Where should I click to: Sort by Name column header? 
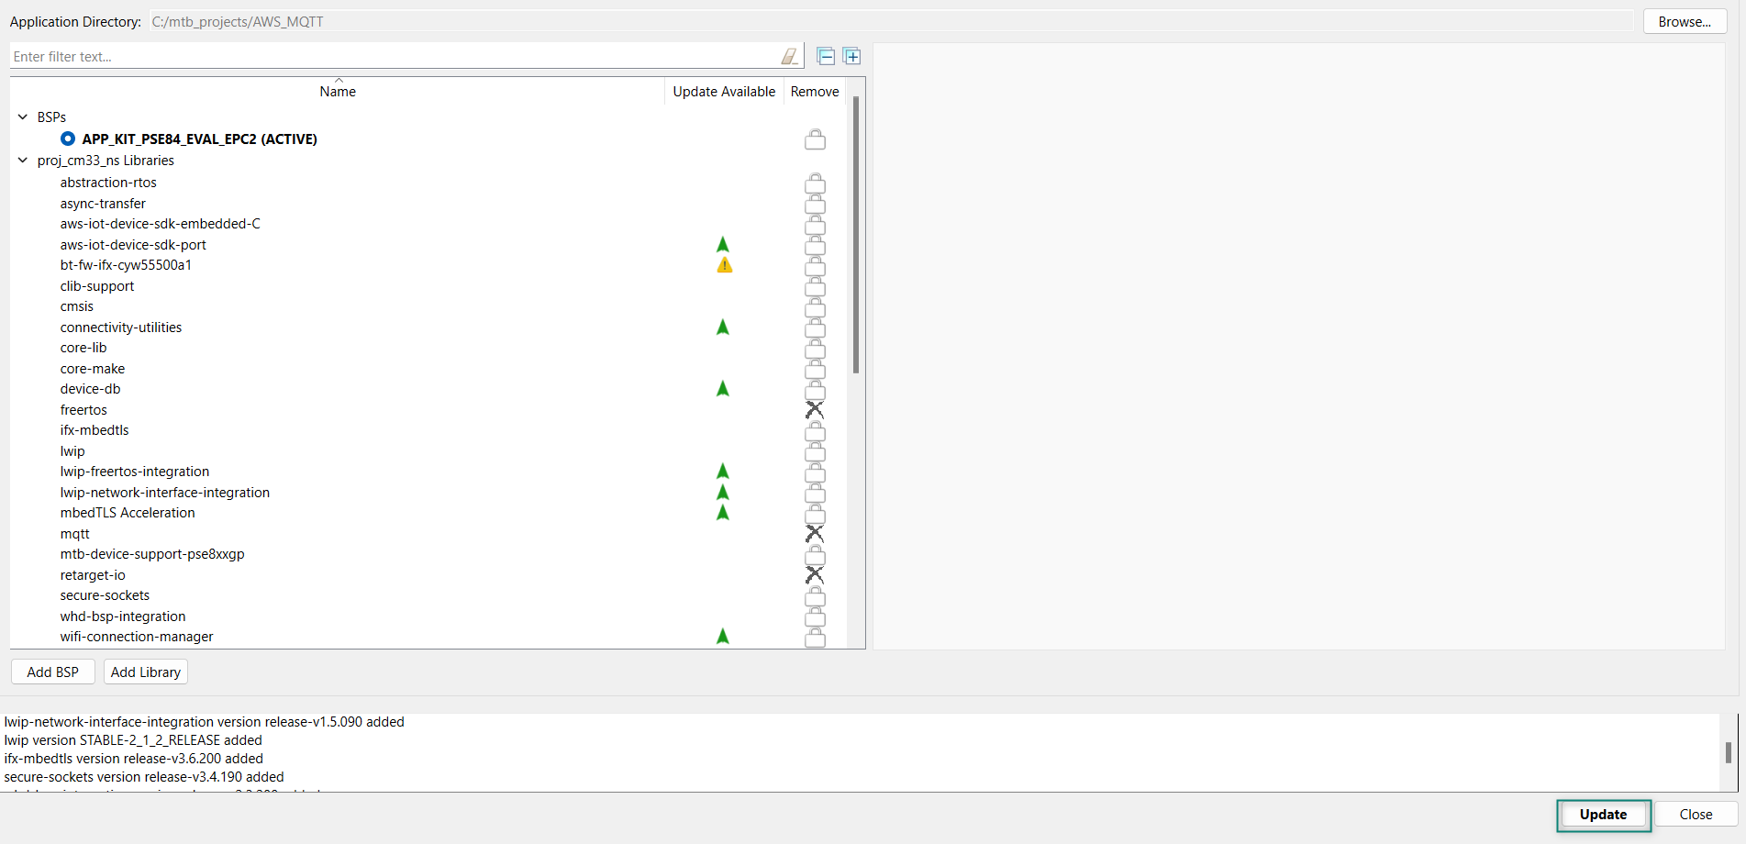click(x=338, y=92)
